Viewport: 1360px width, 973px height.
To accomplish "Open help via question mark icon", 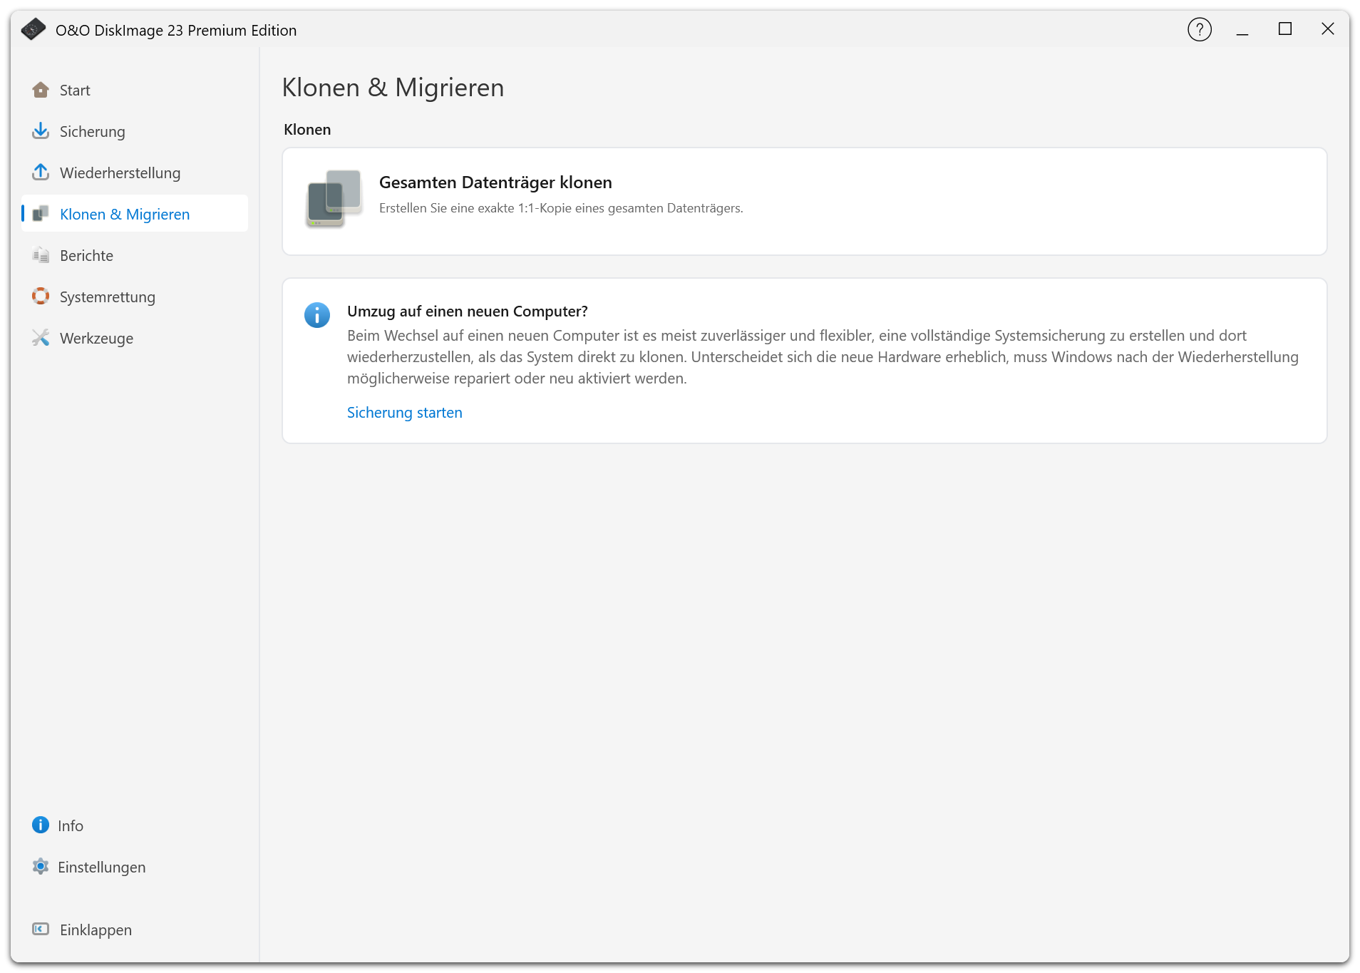I will click(1200, 30).
